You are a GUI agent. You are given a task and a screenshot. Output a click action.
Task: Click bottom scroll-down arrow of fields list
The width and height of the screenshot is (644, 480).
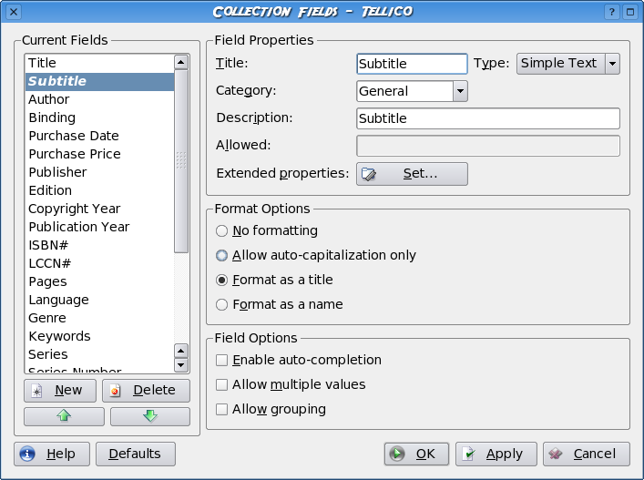coord(181,365)
